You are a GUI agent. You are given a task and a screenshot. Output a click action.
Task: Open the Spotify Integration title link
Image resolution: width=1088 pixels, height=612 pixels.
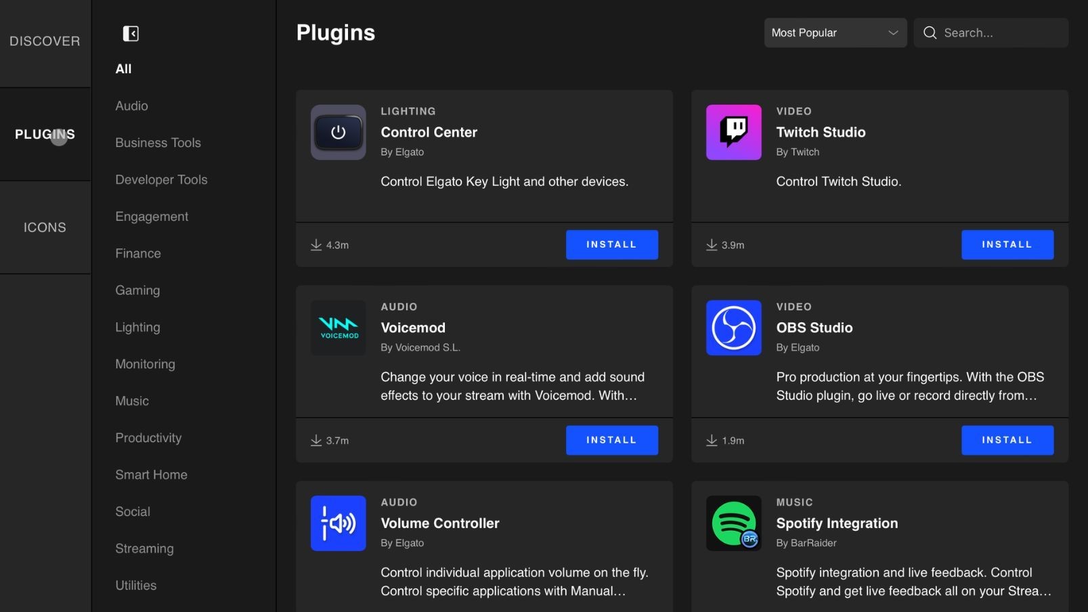click(837, 523)
